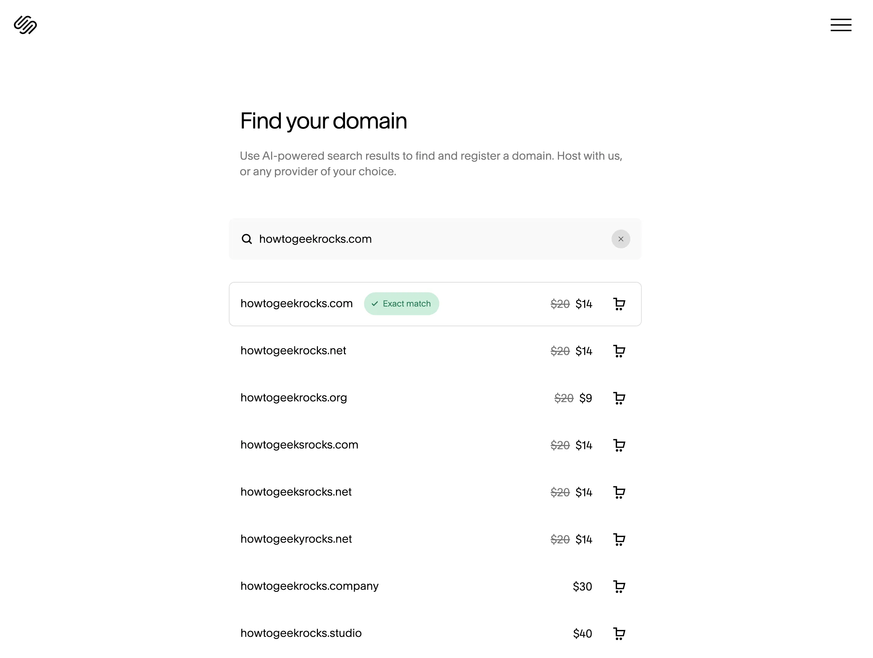This screenshot has height=658, width=873.
Task: Select the howtogeekrocks.org result name
Action: (x=294, y=398)
